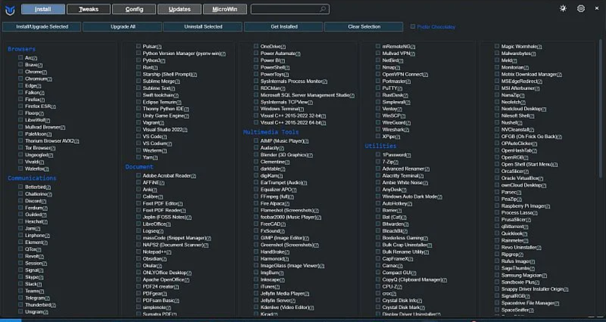Open the [?] help link beside Slack
Image resolution: width=606 pixels, height=322 pixels.
(39, 284)
